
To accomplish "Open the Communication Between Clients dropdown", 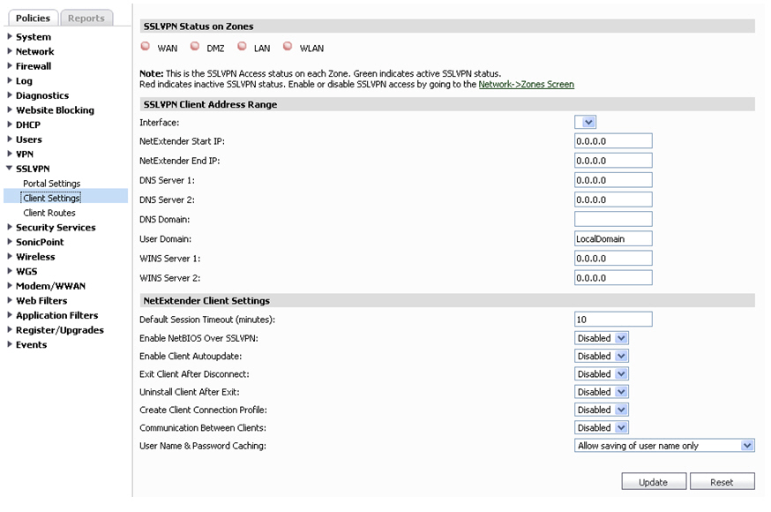I will coord(602,428).
